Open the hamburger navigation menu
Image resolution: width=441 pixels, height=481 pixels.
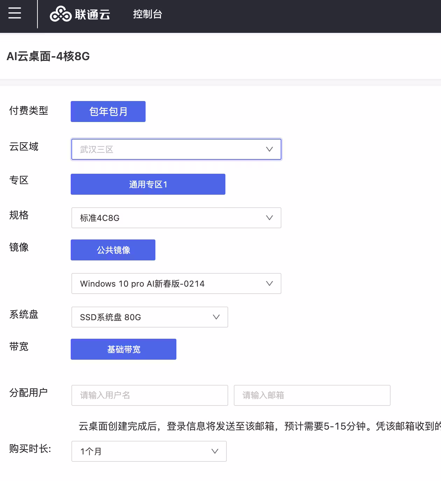(14, 13)
